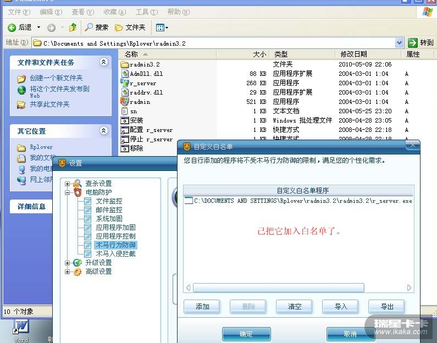
Task: Collapse the 电脑防护 tree node
Action: (x=67, y=192)
